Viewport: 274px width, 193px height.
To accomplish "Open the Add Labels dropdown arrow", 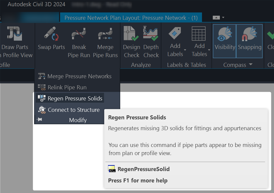I will click(x=185, y=50).
